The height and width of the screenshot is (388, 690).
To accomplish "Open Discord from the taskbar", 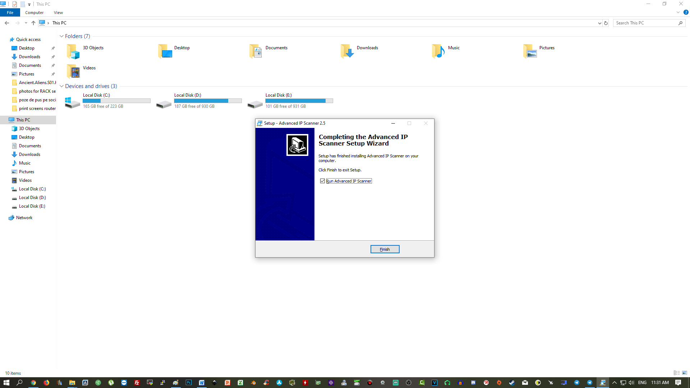I will point(473,383).
